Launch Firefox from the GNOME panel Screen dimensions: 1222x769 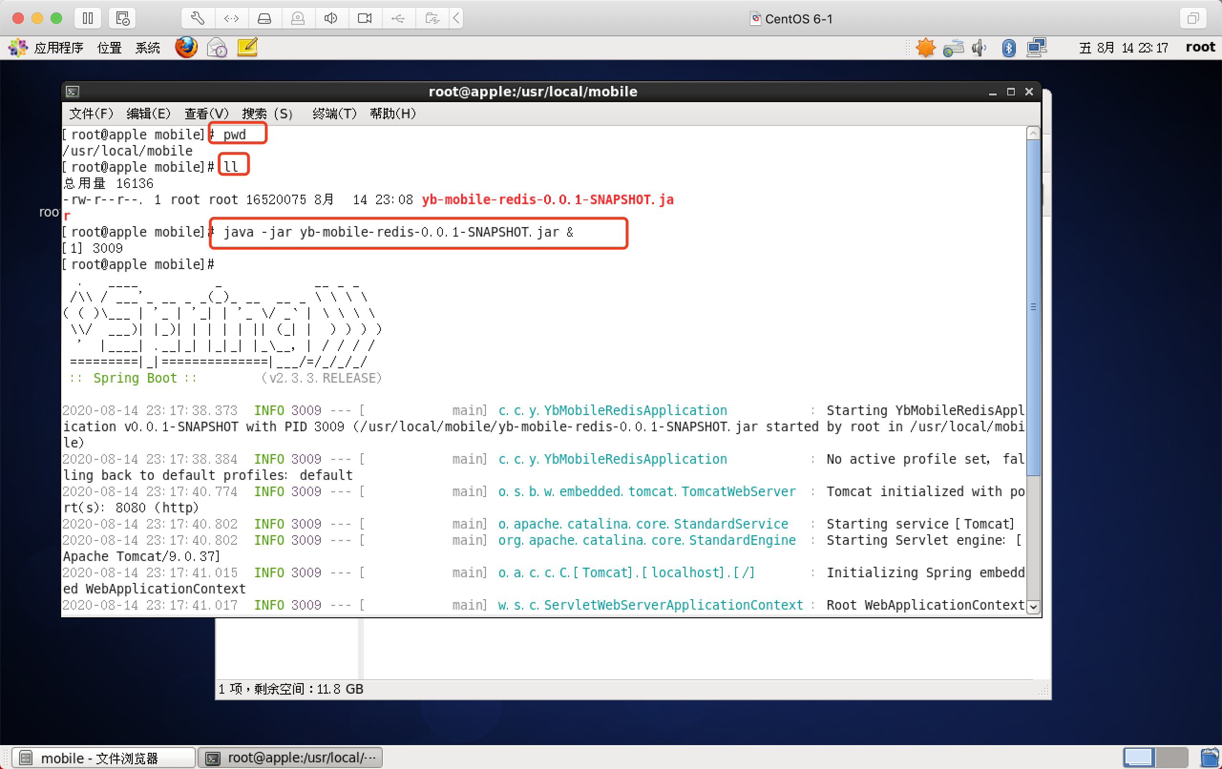coord(186,48)
